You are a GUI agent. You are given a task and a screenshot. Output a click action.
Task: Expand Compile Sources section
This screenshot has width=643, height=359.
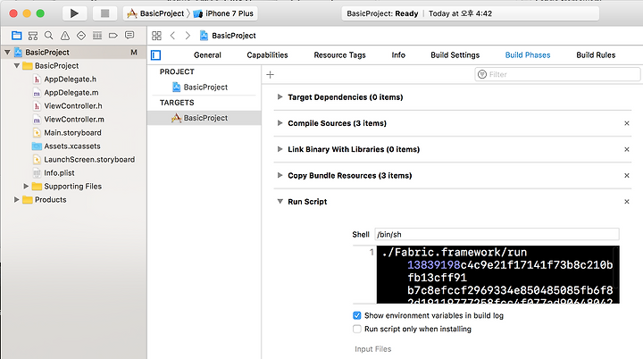click(280, 123)
